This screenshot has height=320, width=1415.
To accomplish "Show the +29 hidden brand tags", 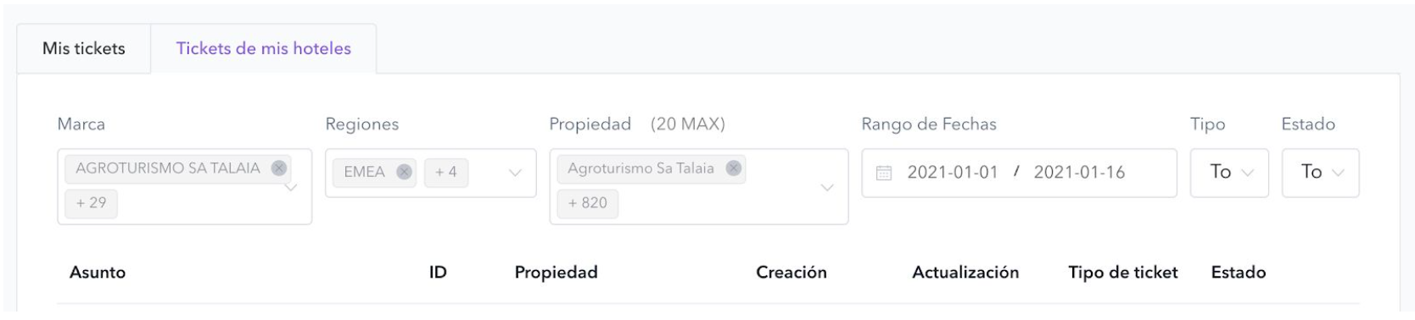I will (x=92, y=203).
